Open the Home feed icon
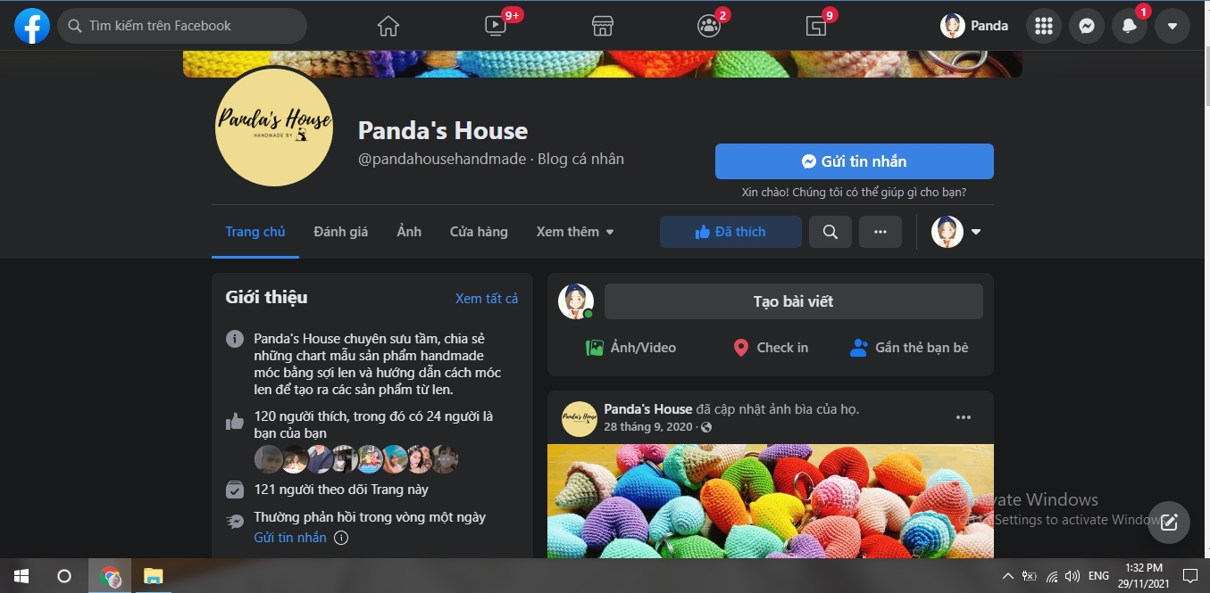1210x593 pixels. coord(388,26)
